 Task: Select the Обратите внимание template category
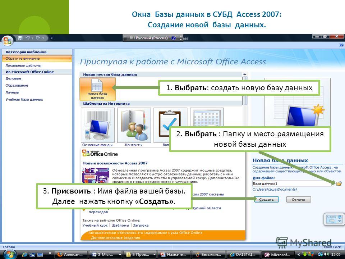tap(37, 59)
